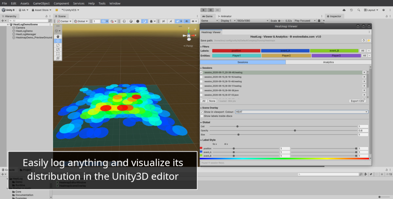Screen dimensions: 393x199
Task: Click minus button in Labels row
Action: tap(369, 51)
